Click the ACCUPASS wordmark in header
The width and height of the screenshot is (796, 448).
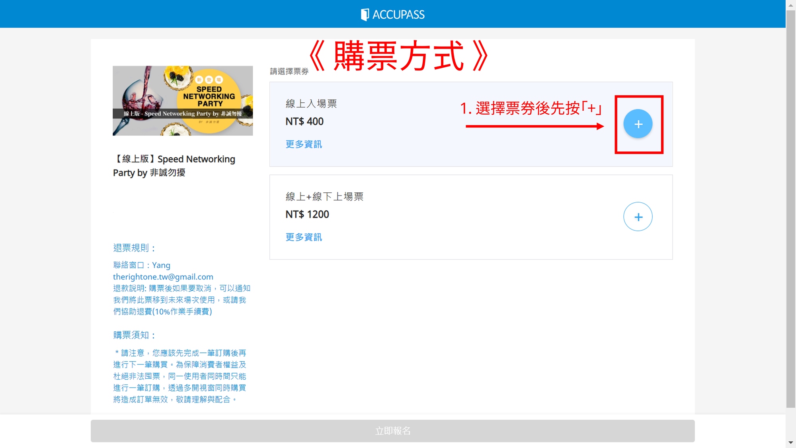pos(398,15)
